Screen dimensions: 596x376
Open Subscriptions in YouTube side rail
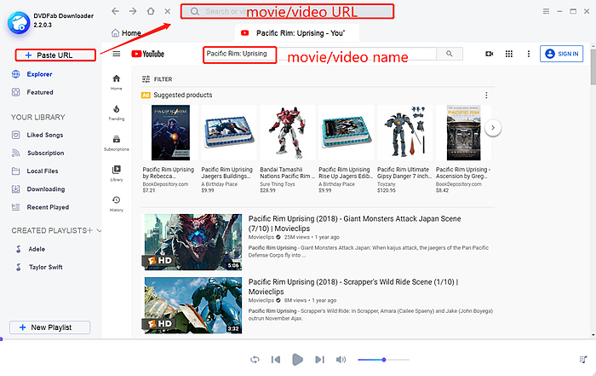(117, 142)
